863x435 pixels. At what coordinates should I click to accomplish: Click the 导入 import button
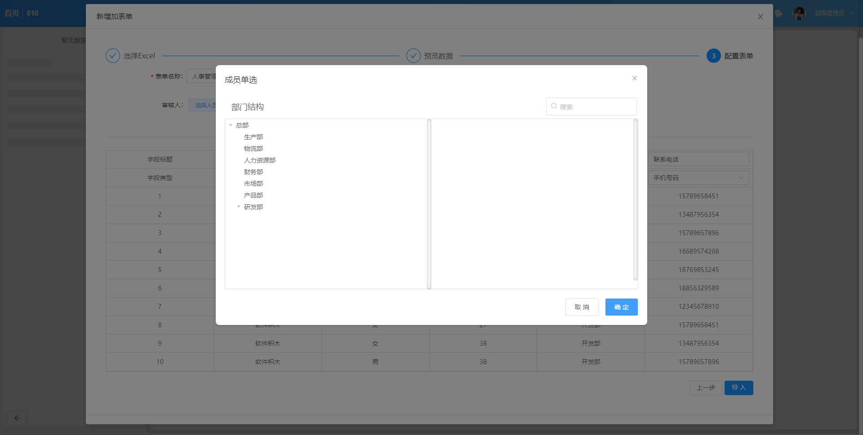tap(738, 388)
